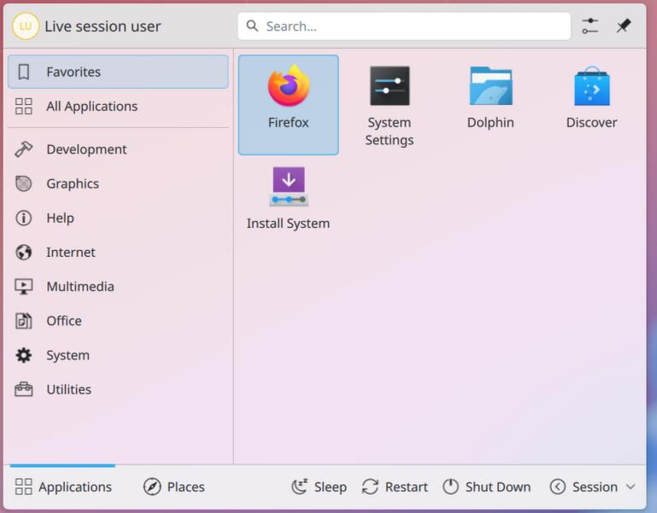Click the search magnifier icon
This screenshot has height=513, width=657.
tap(252, 26)
